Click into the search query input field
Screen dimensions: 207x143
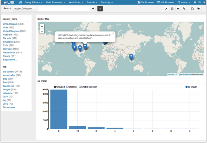pos(64,9)
